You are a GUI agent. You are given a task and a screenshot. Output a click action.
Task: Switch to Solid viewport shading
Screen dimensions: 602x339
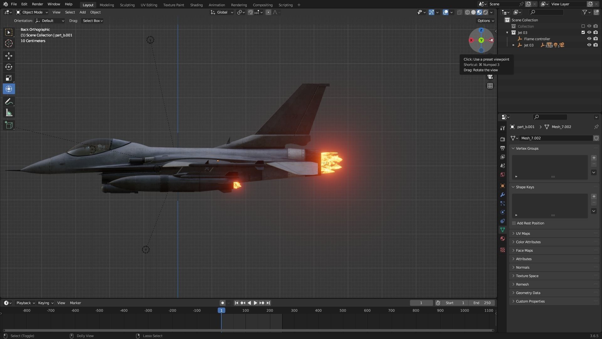point(473,12)
